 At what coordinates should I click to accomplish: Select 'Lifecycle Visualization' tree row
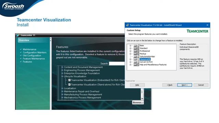[75, 77]
